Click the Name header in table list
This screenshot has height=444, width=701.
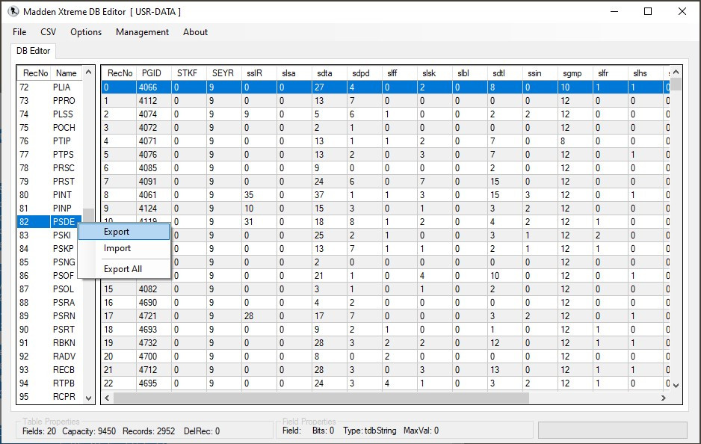(x=67, y=73)
